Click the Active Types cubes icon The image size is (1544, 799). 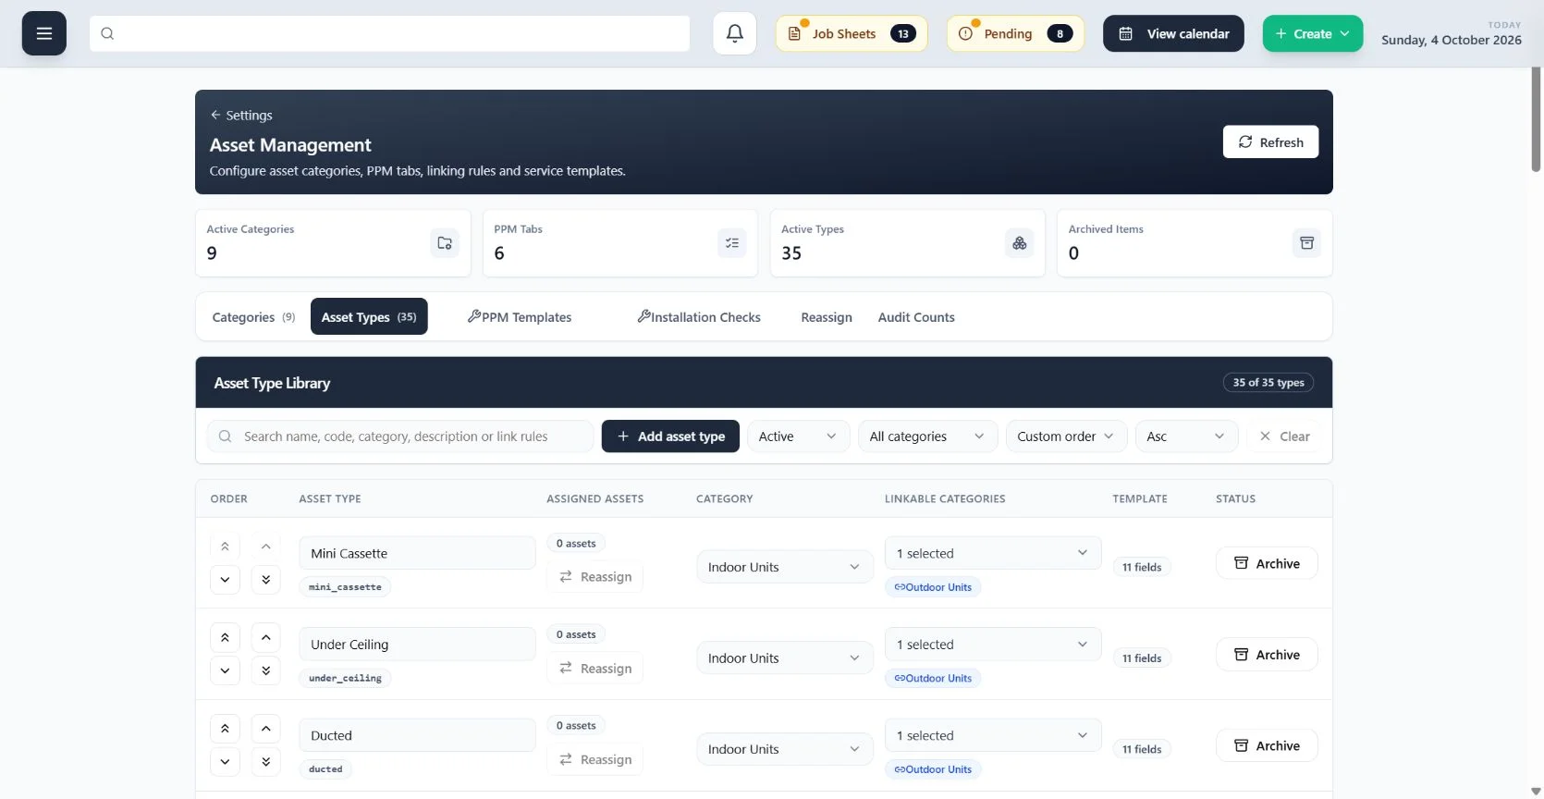(x=1020, y=243)
